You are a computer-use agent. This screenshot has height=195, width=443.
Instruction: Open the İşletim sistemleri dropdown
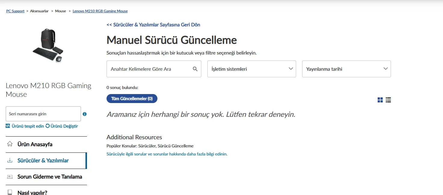(x=252, y=69)
